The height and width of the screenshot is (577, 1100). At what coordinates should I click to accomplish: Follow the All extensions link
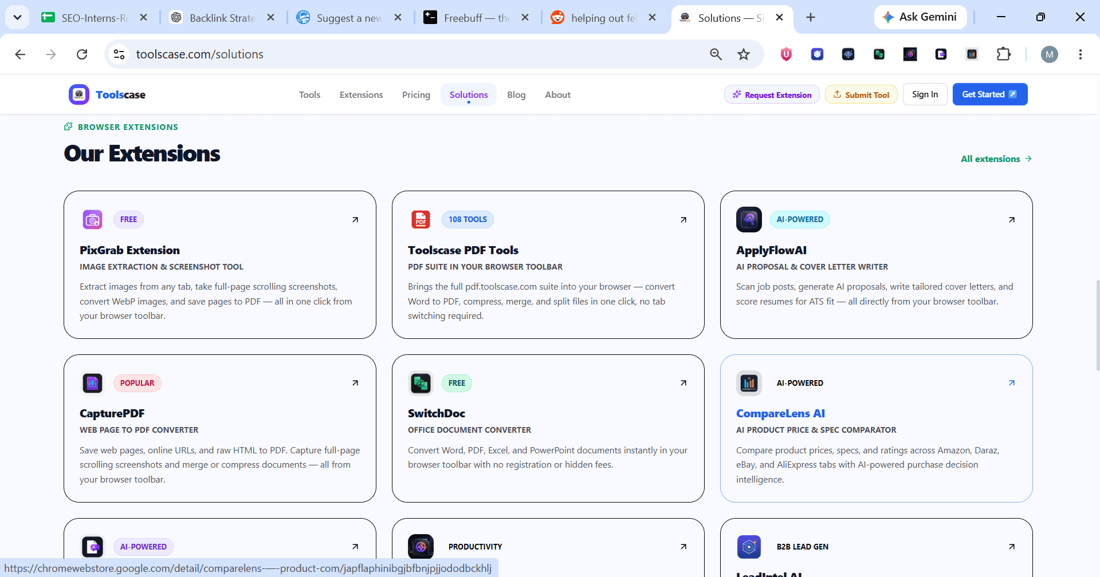(996, 159)
